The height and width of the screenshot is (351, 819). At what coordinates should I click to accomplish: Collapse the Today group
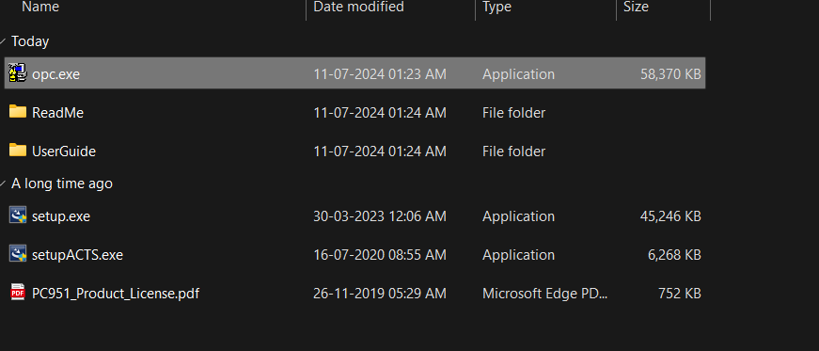point(3,41)
